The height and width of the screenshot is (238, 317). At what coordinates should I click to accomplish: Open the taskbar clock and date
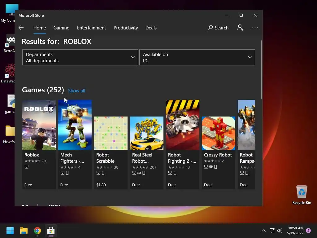click(x=295, y=231)
